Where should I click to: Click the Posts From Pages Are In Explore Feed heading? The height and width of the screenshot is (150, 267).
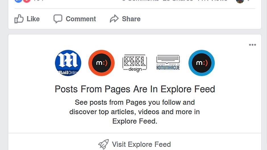[x=135, y=89]
